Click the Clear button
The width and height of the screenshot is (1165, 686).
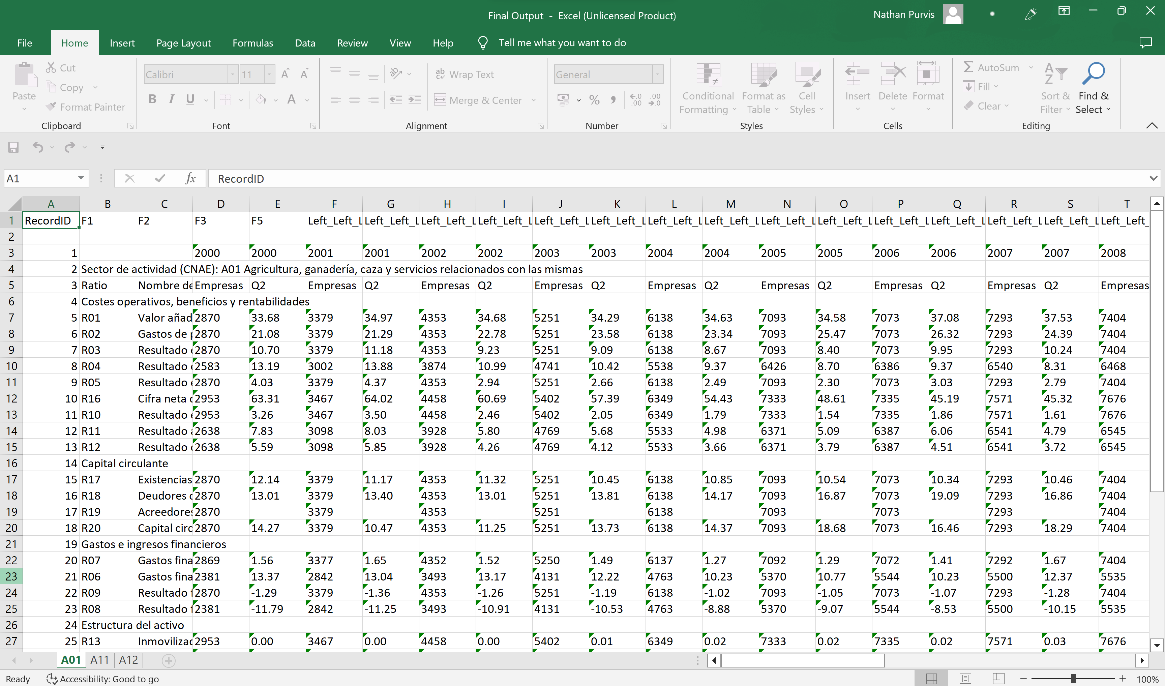987,106
